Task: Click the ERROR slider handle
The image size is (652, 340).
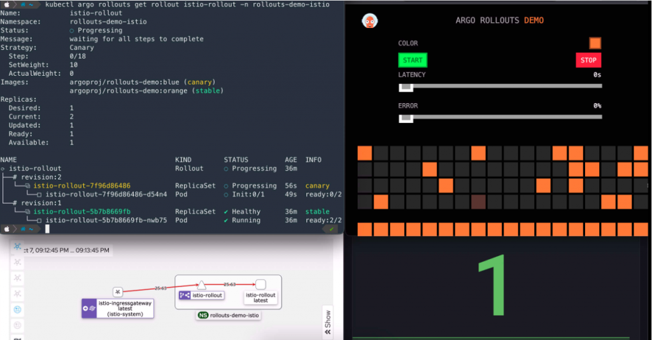Action: click(x=406, y=118)
